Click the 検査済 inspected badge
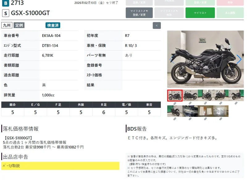The height and width of the screenshot is (185, 247). [53, 25]
